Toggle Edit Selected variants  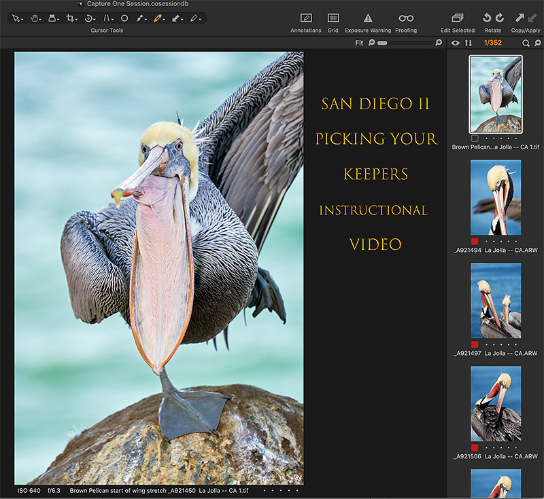point(457,18)
